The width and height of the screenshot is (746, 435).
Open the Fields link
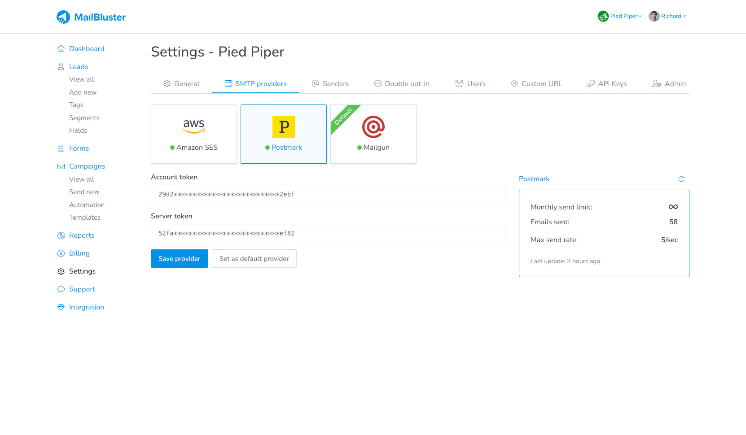[78, 130]
